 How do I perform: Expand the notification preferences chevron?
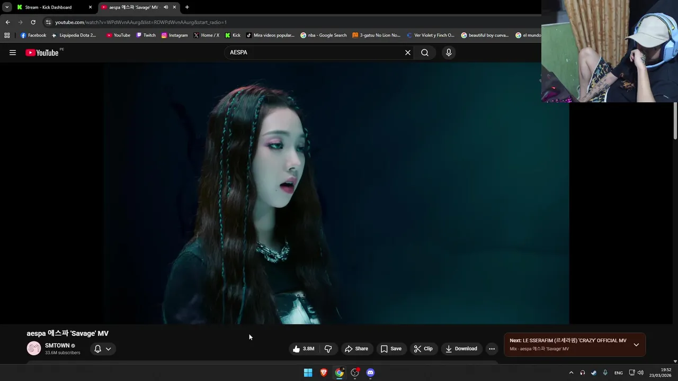point(108,349)
